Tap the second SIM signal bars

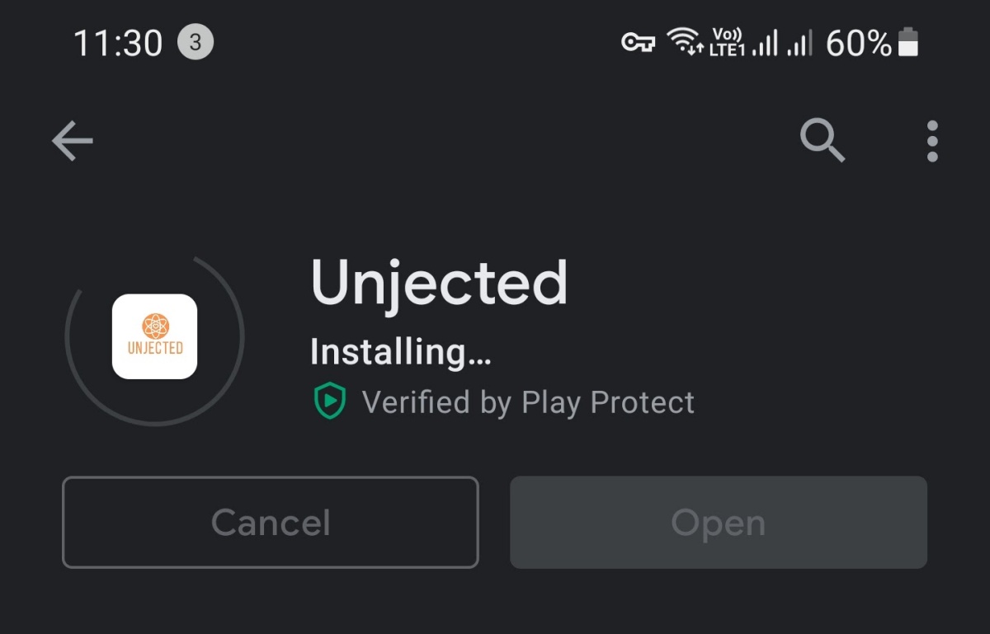pos(799,43)
